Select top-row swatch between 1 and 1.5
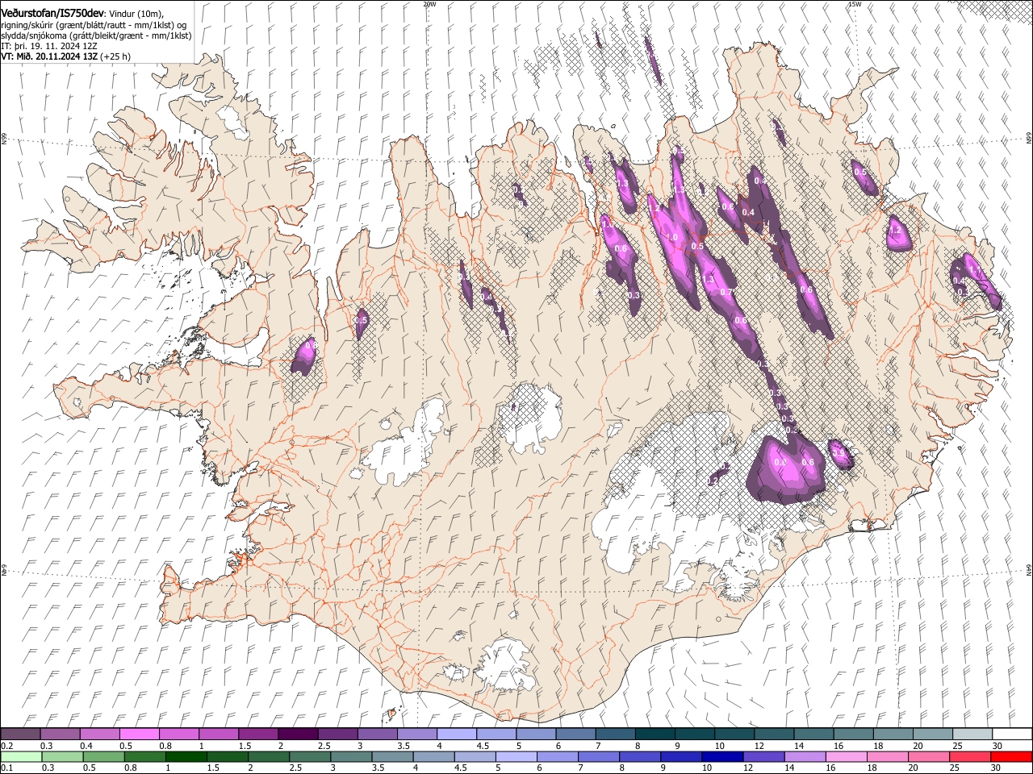1033x774 pixels. tap(219, 734)
